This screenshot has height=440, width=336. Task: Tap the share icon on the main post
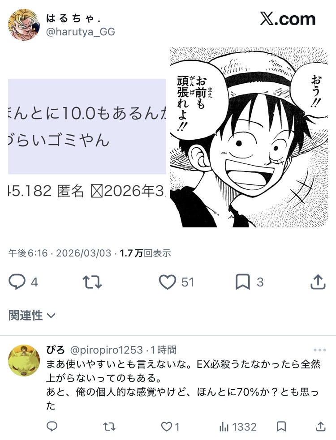tap(318, 282)
